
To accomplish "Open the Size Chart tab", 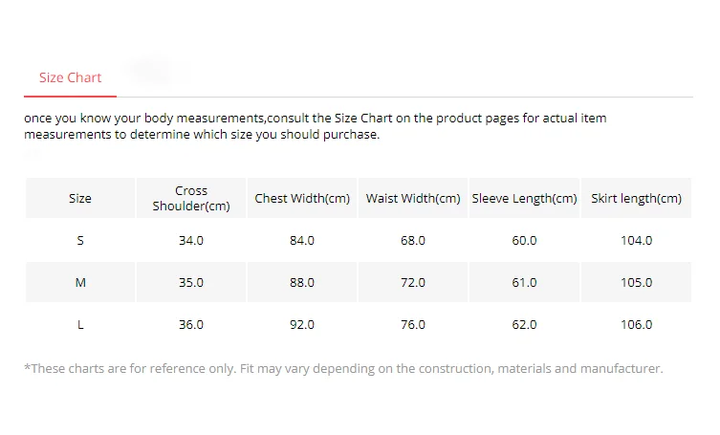I will click(70, 77).
